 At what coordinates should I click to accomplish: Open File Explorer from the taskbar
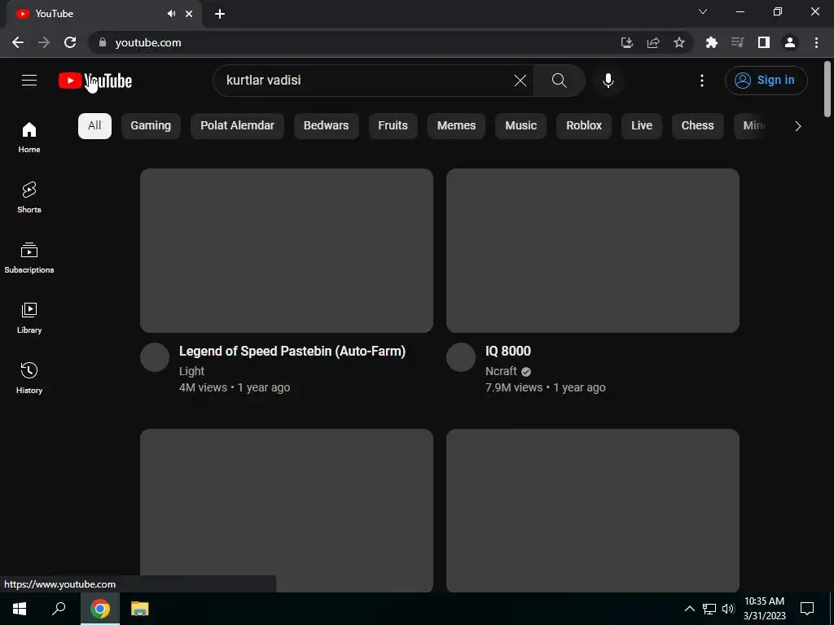click(x=139, y=609)
